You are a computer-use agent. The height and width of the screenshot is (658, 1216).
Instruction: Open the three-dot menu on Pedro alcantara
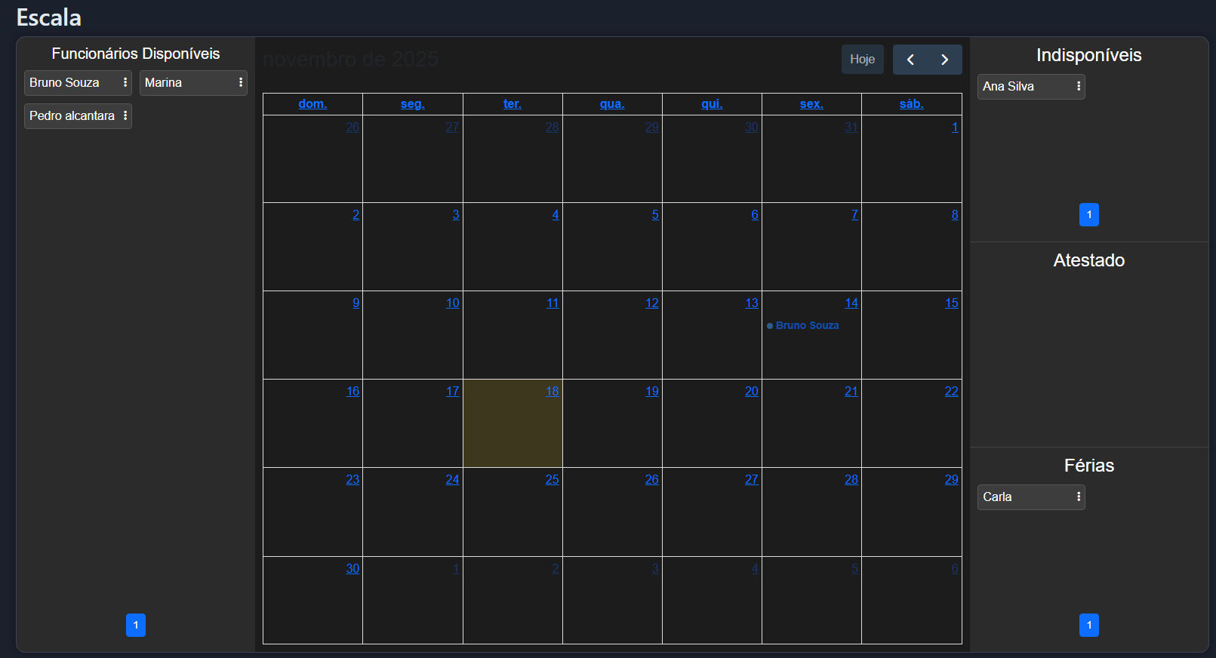pos(125,115)
